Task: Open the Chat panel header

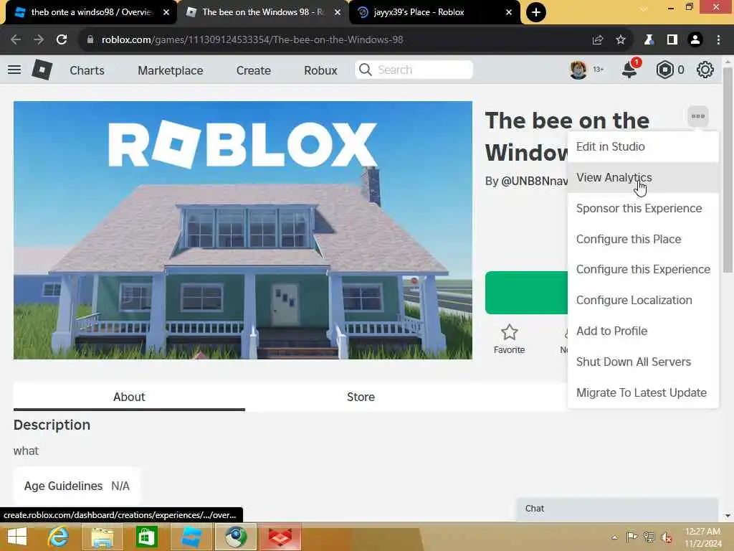Action: pyautogui.click(x=617, y=509)
